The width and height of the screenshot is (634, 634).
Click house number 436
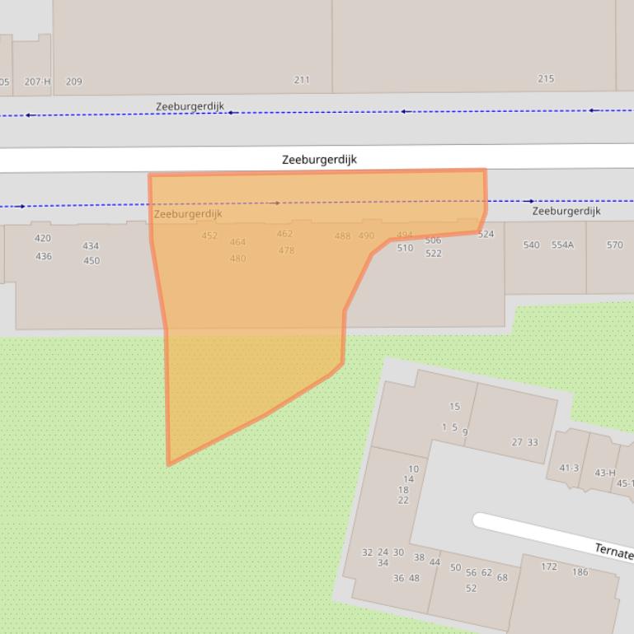click(43, 256)
